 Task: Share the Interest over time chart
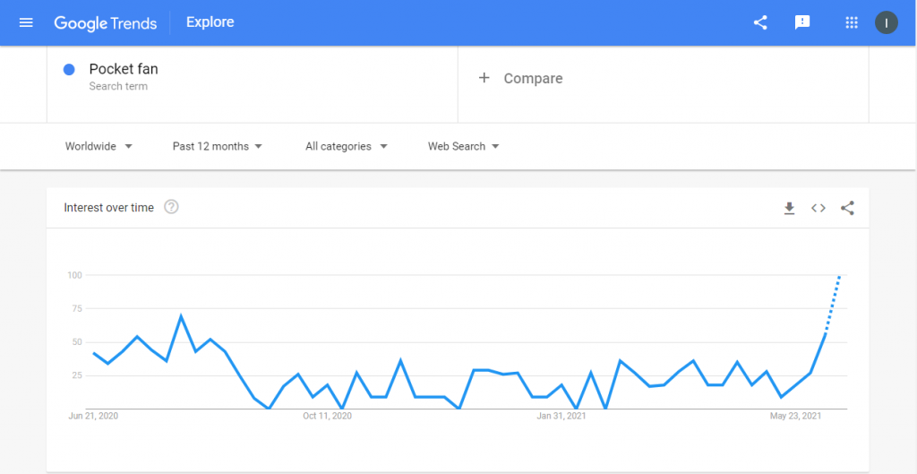click(x=847, y=208)
